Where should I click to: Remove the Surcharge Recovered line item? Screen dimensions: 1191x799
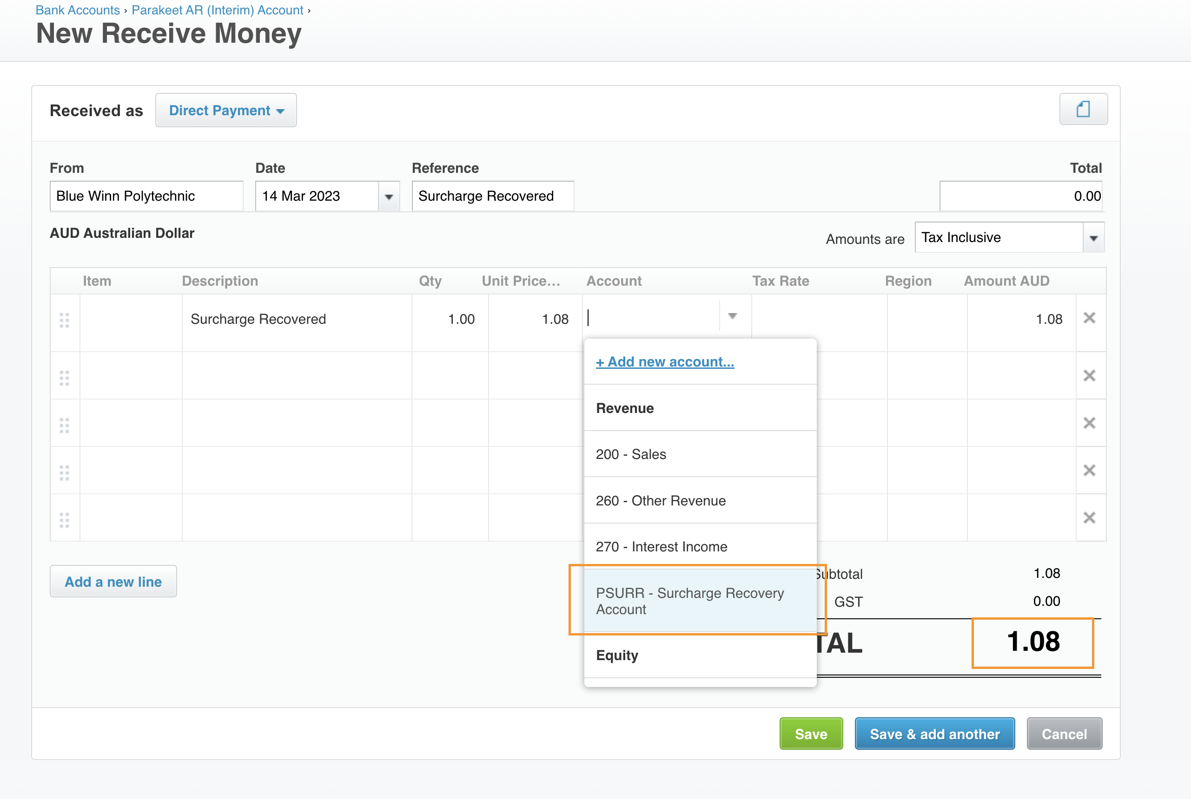1089,318
